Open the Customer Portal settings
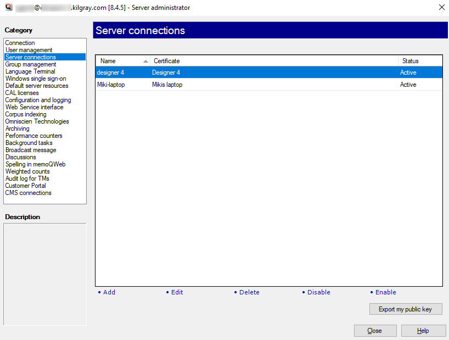The image size is (449, 340). pyautogui.click(x=25, y=185)
